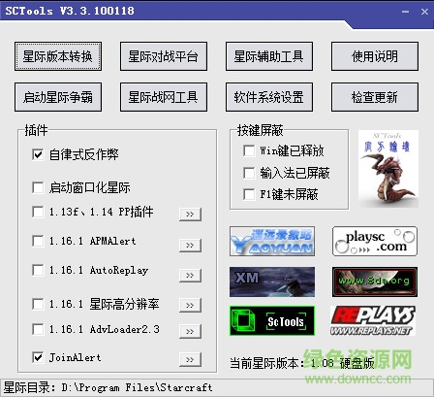Open the 使用说明 instructions
Image resolution: width=434 pixels, height=397 pixels.
click(375, 56)
